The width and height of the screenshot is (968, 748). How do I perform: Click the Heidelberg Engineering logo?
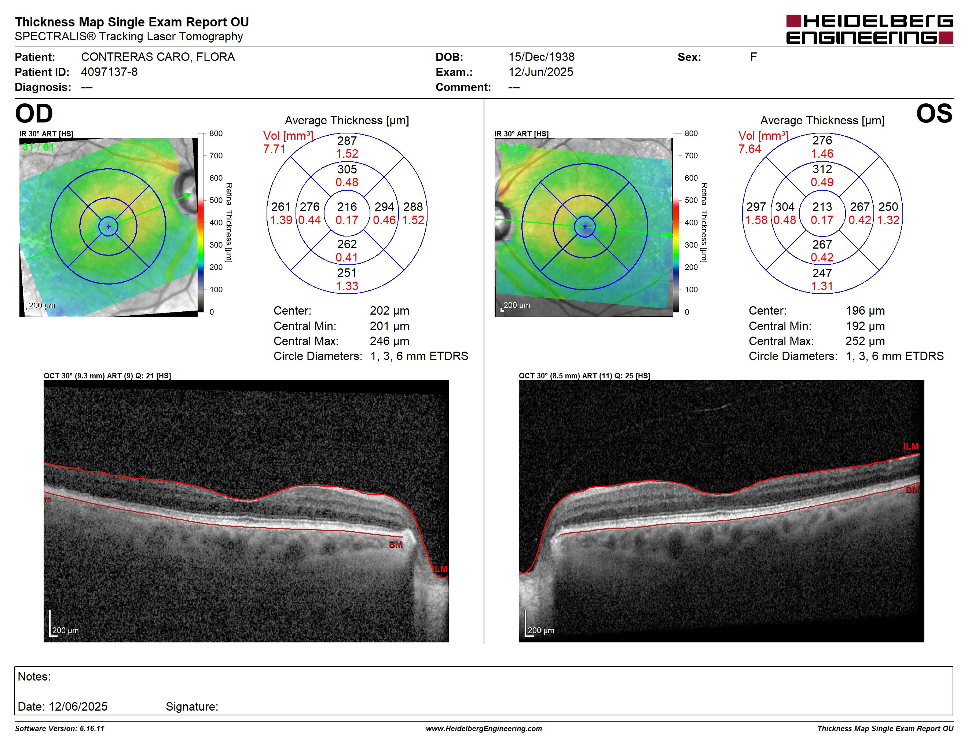[x=869, y=29]
